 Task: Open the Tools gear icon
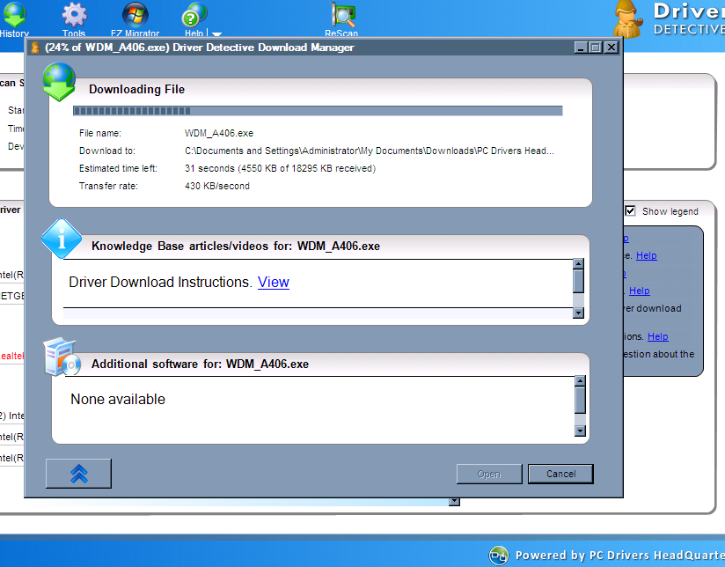[x=74, y=15]
